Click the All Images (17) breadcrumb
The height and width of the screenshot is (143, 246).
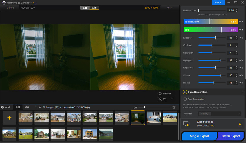coord(51,107)
